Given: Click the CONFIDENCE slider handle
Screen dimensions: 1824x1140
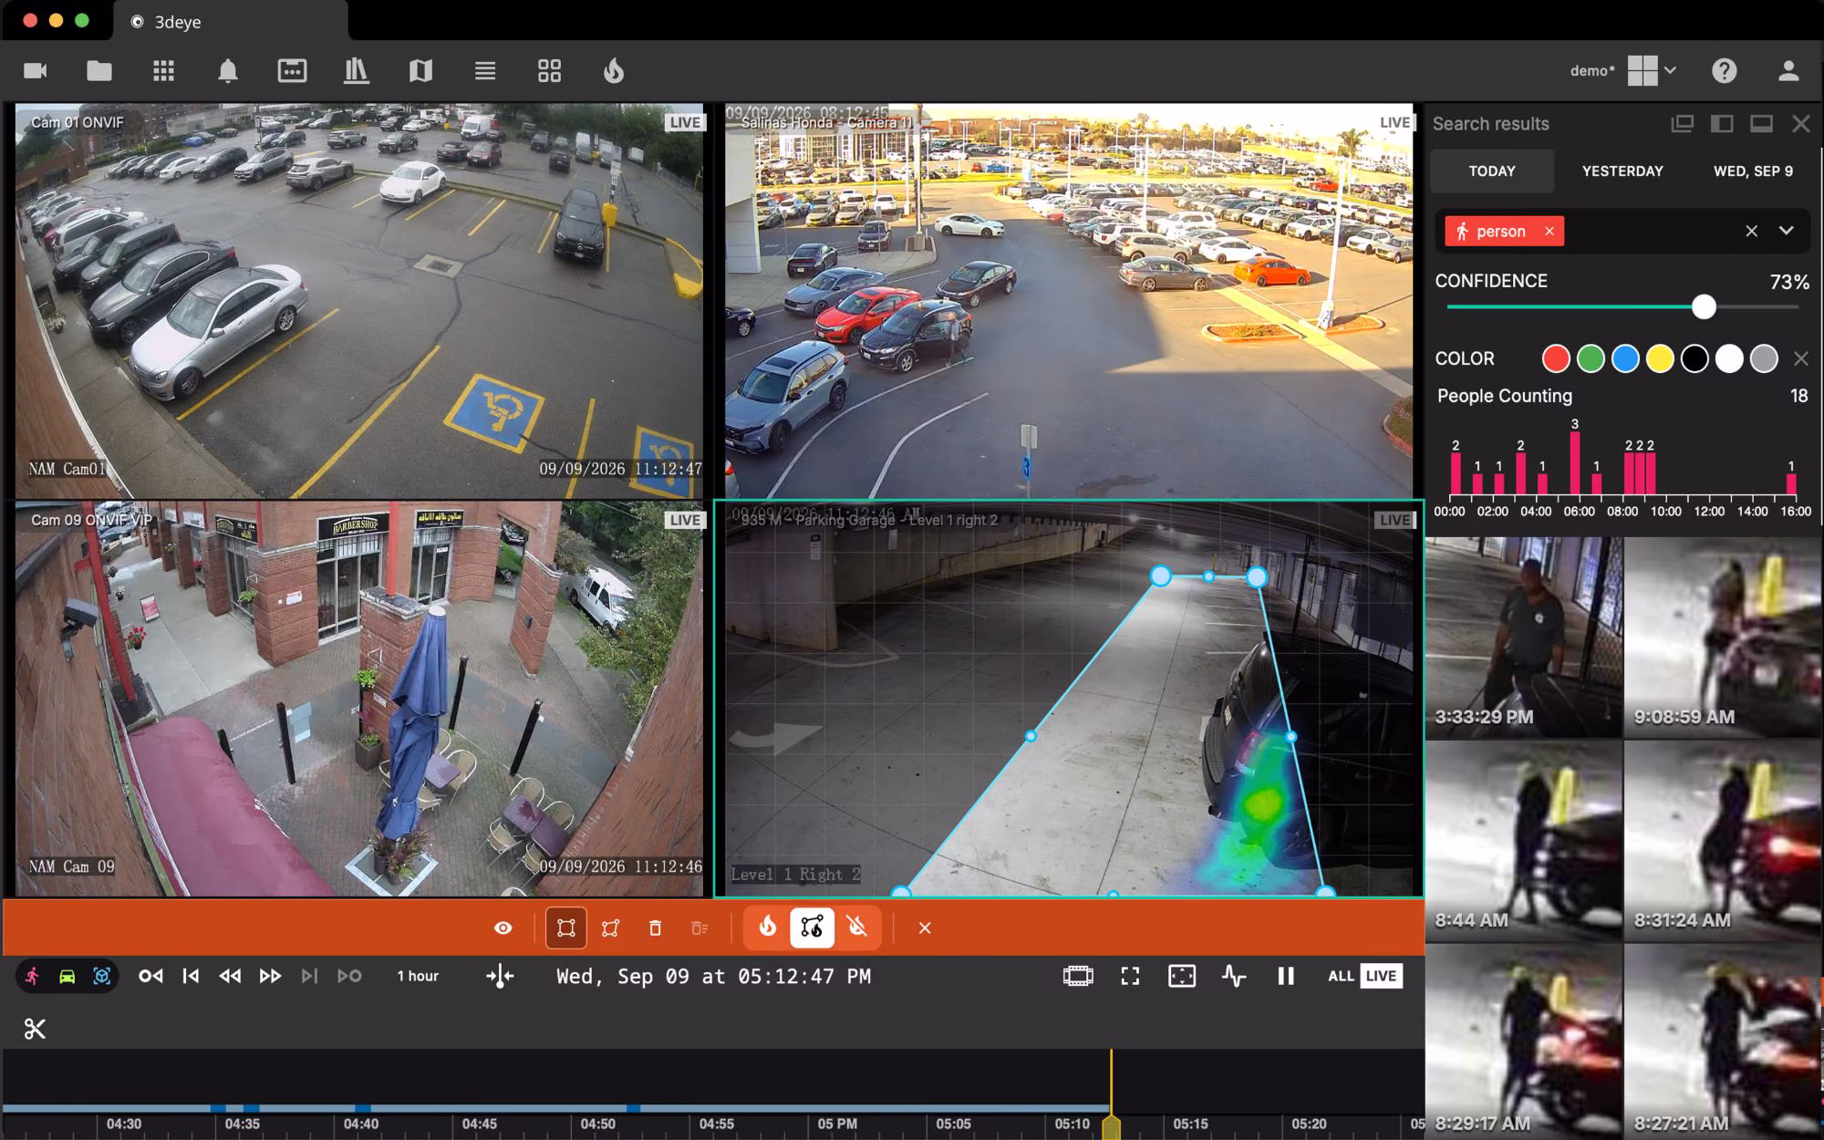Looking at the screenshot, I should tap(1704, 307).
